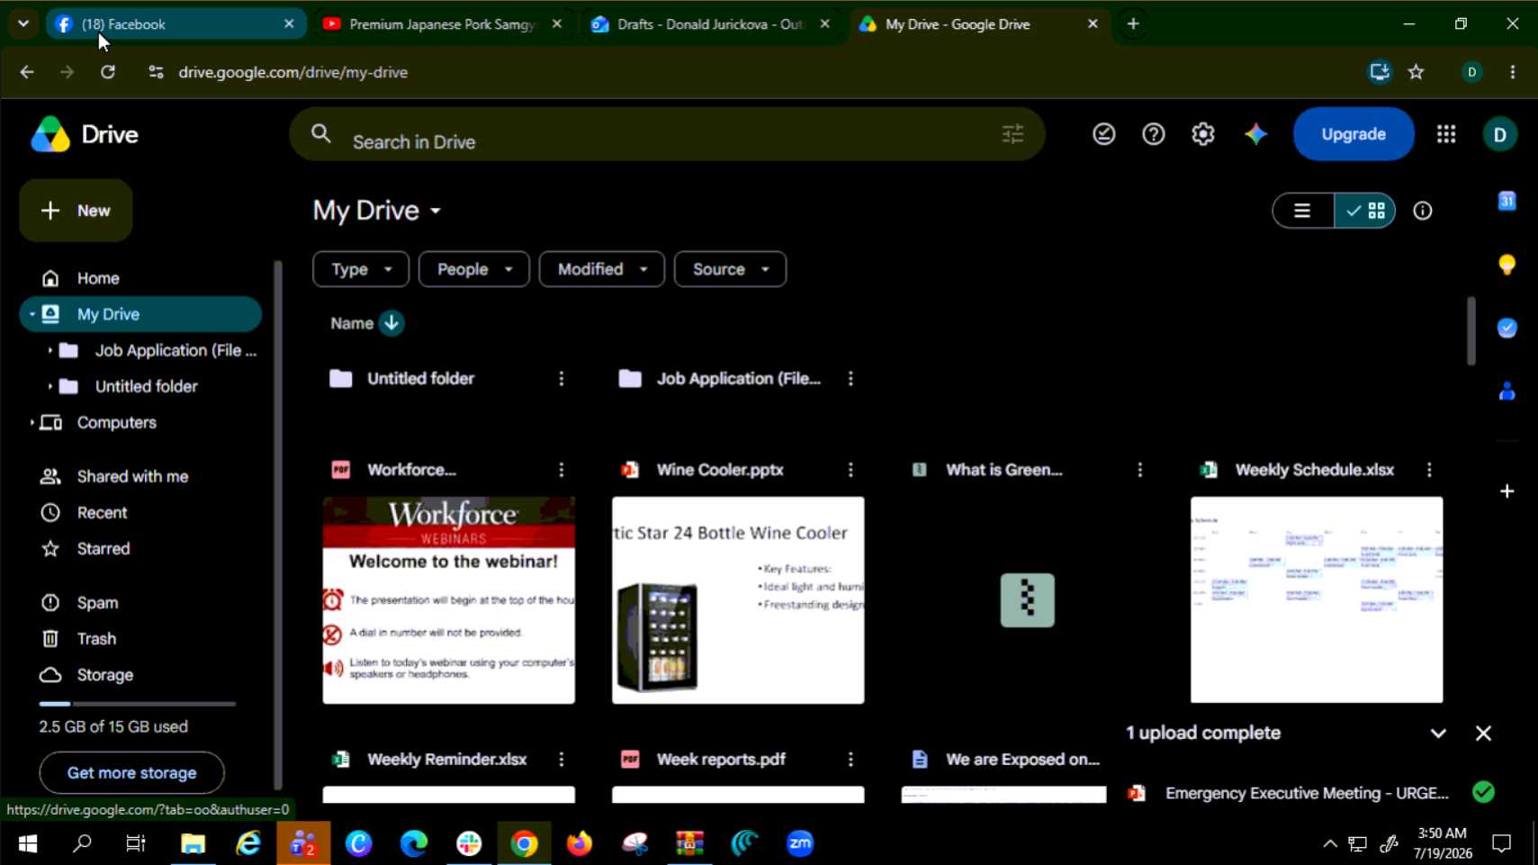Switch to Facebook tab
Image resolution: width=1538 pixels, height=865 pixels.
click(175, 24)
